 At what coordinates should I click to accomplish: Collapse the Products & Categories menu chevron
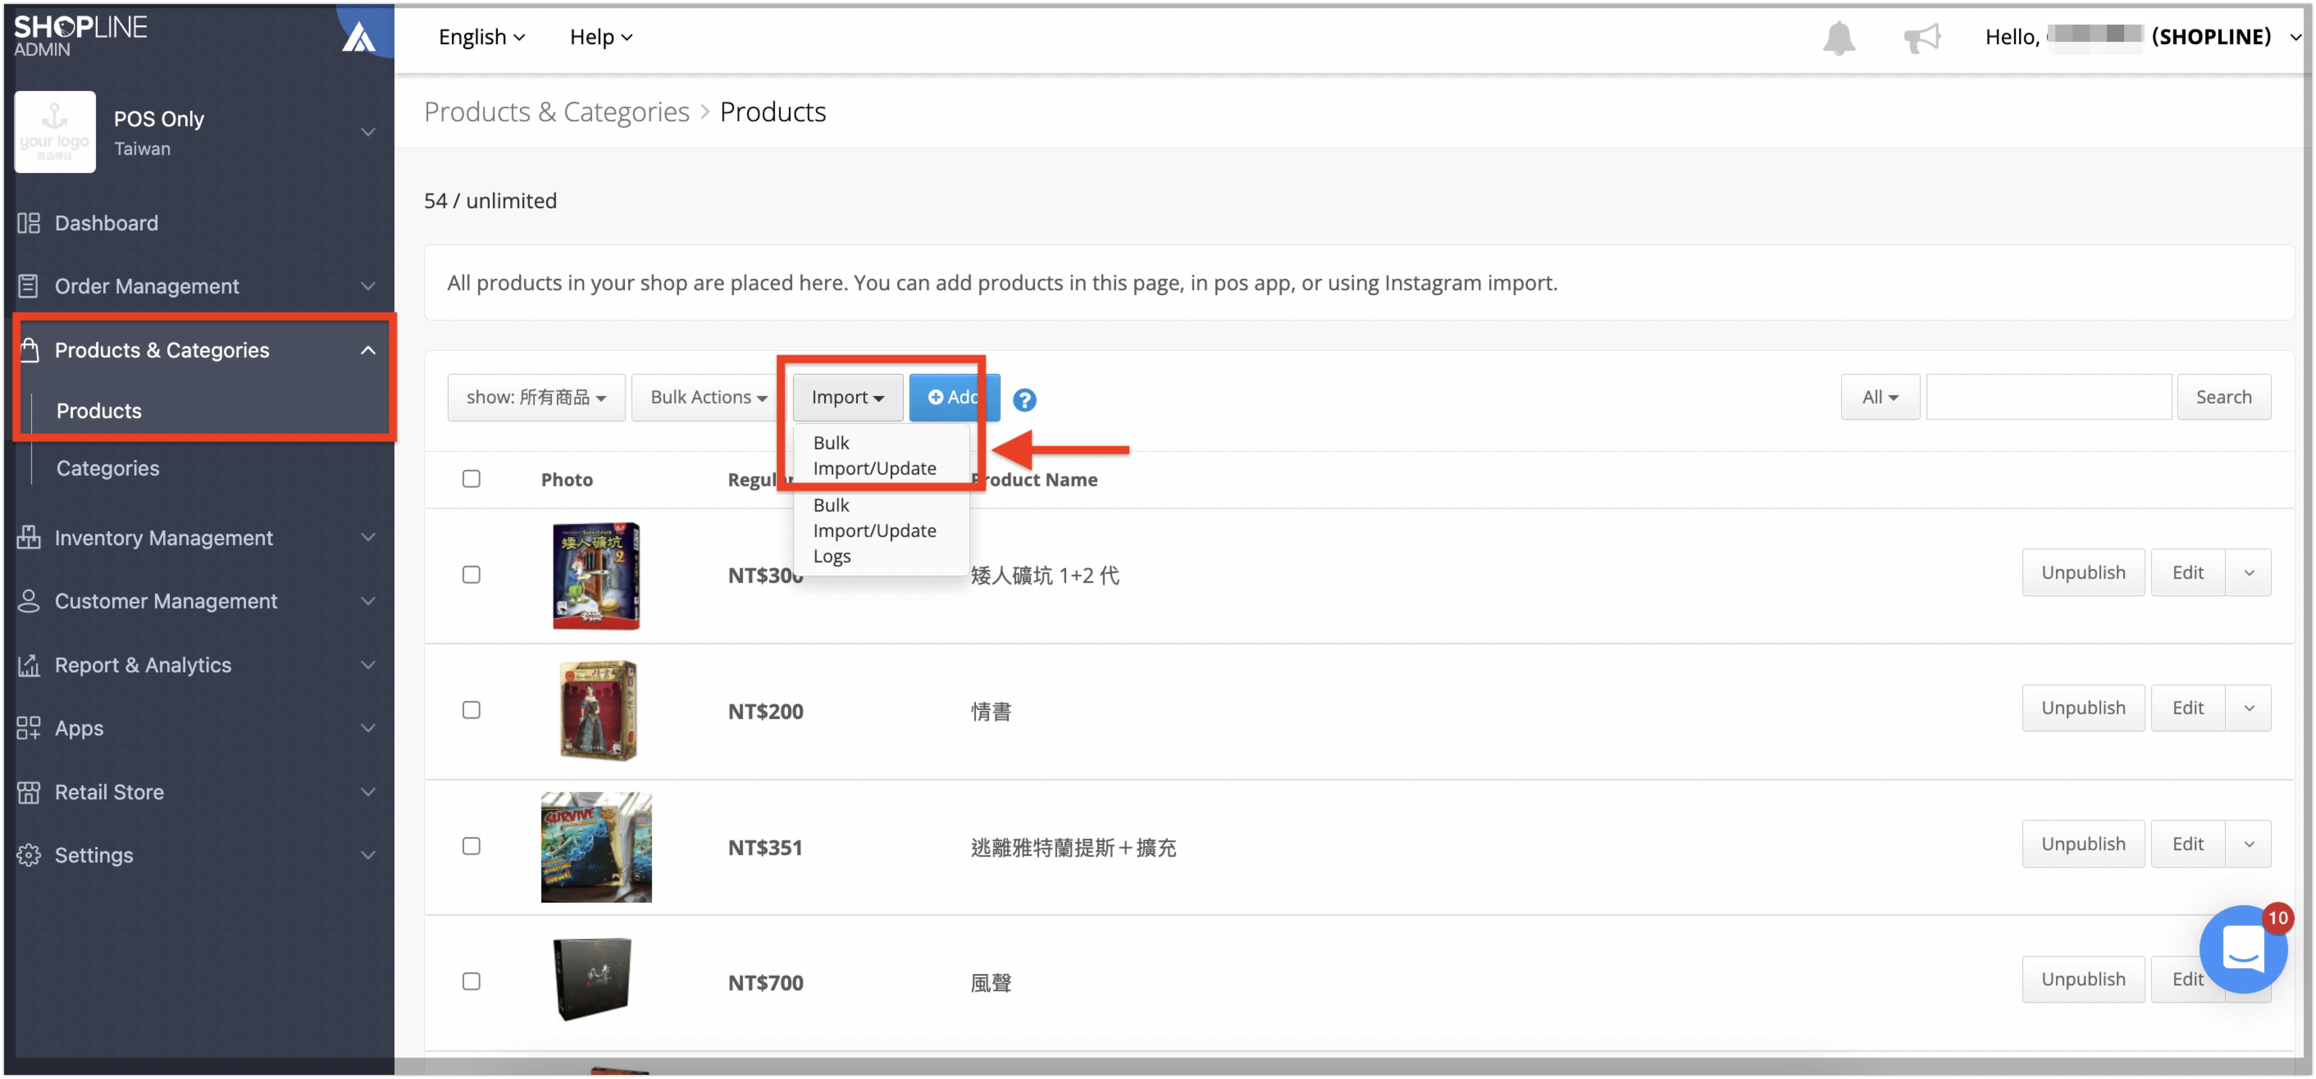[x=368, y=350]
